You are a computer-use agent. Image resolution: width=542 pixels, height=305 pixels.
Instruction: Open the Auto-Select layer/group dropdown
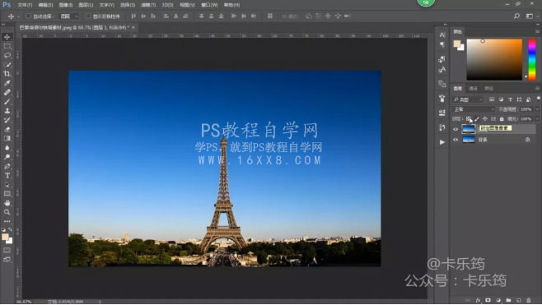click(x=69, y=16)
